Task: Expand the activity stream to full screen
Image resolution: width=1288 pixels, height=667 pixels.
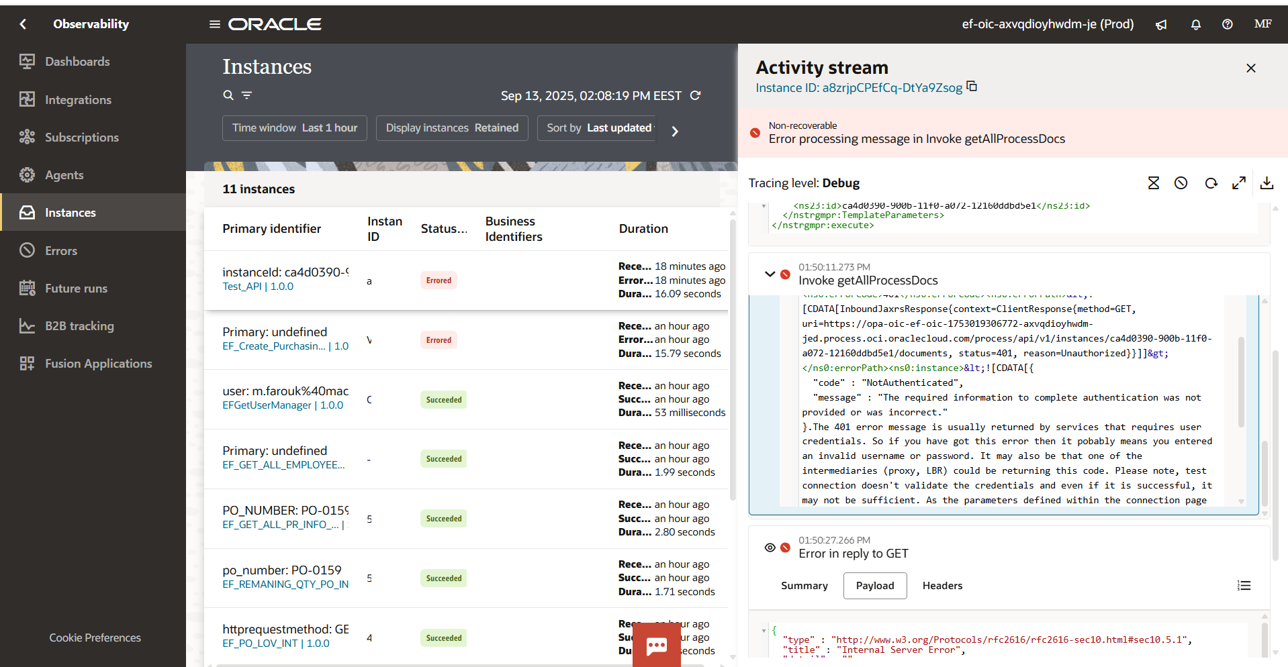Action: [1239, 183]
